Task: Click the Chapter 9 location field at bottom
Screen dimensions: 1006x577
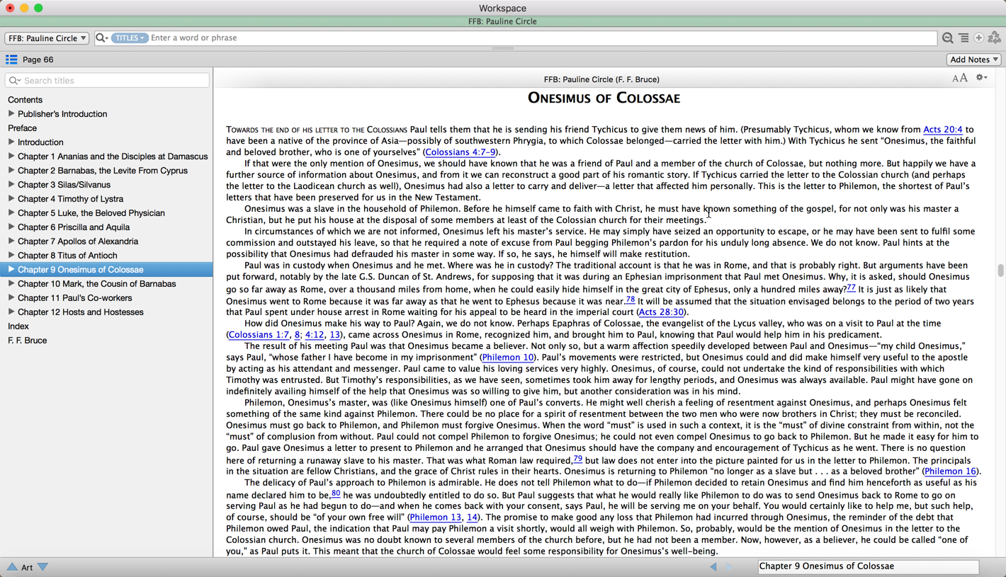Action: (x=869, y=566)
